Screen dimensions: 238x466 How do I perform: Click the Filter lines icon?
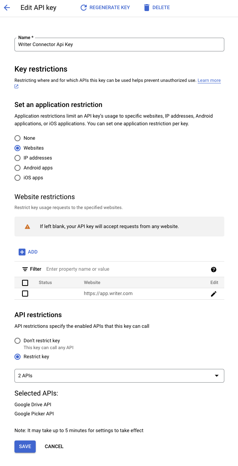pyautogui.click(x=25, y=269)
